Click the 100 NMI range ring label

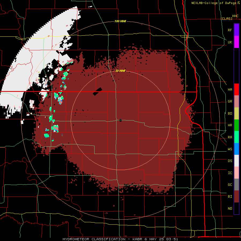click(x=120, y=21)
